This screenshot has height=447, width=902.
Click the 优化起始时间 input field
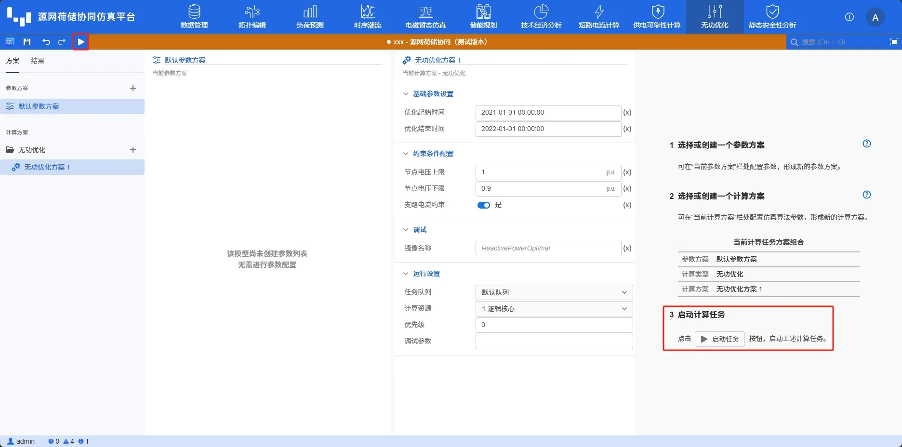[548, 113]
